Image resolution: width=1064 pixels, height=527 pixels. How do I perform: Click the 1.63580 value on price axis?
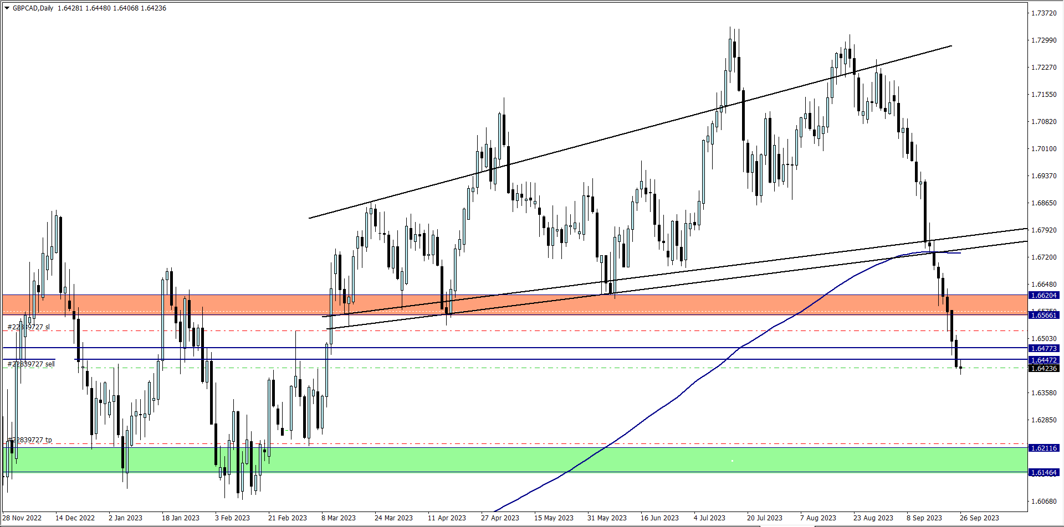point(1043,393)
